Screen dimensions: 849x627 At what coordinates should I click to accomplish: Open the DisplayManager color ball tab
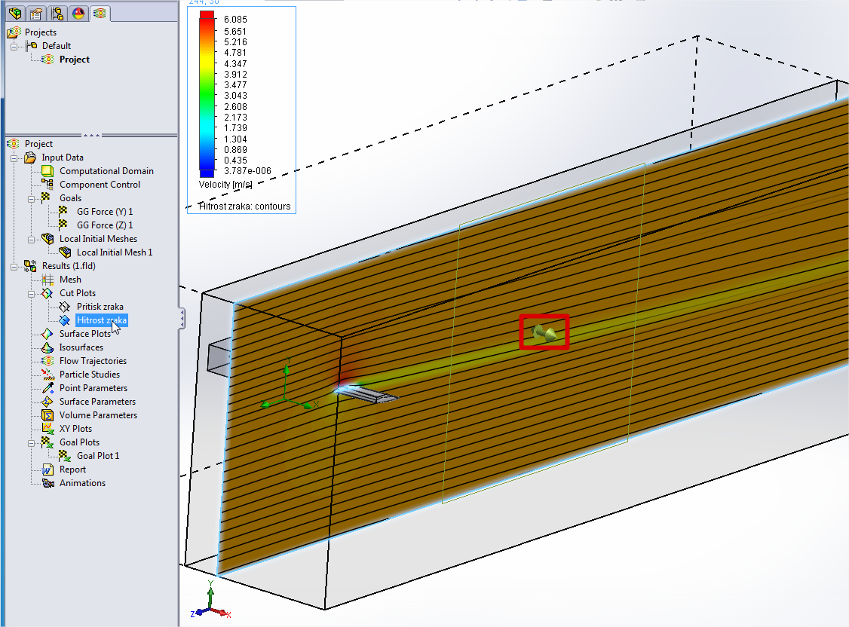click(78, 13)
